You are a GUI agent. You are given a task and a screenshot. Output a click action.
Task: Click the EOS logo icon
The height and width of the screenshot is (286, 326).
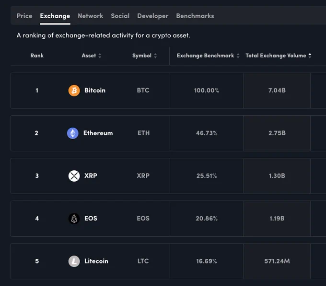tap(74, 219)
